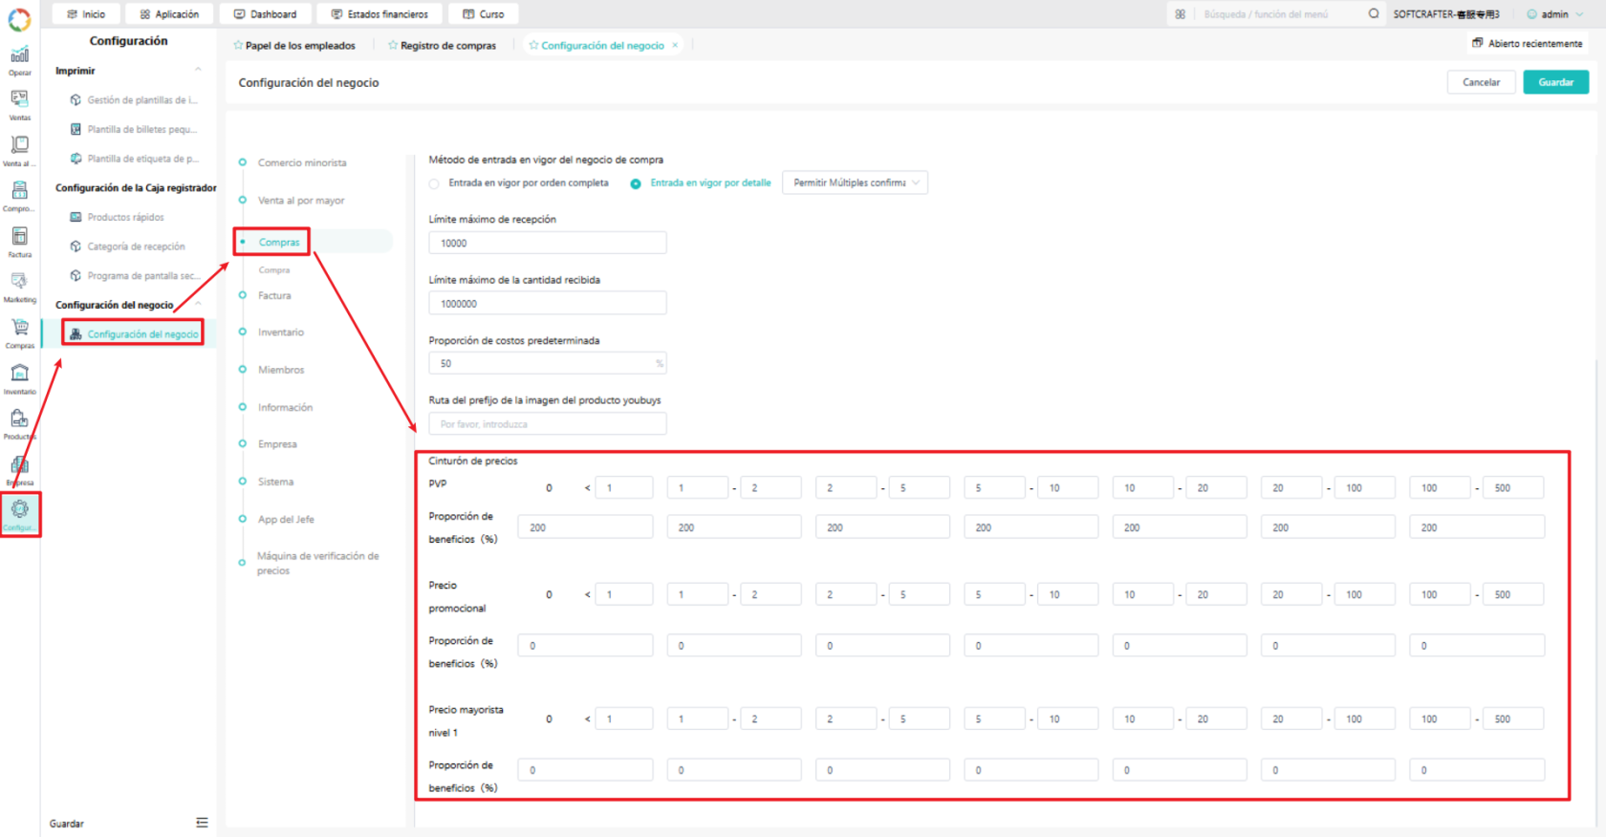Click the Guardar button at top right

tap(1555, 82)
